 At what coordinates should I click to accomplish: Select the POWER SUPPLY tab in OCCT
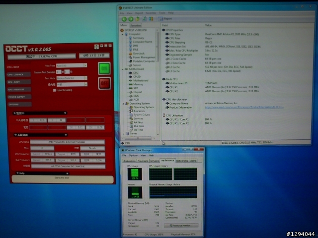[19, 97]
